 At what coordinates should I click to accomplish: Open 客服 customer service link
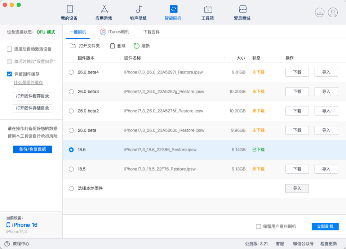pyautogui.click(x=280, y=244)
